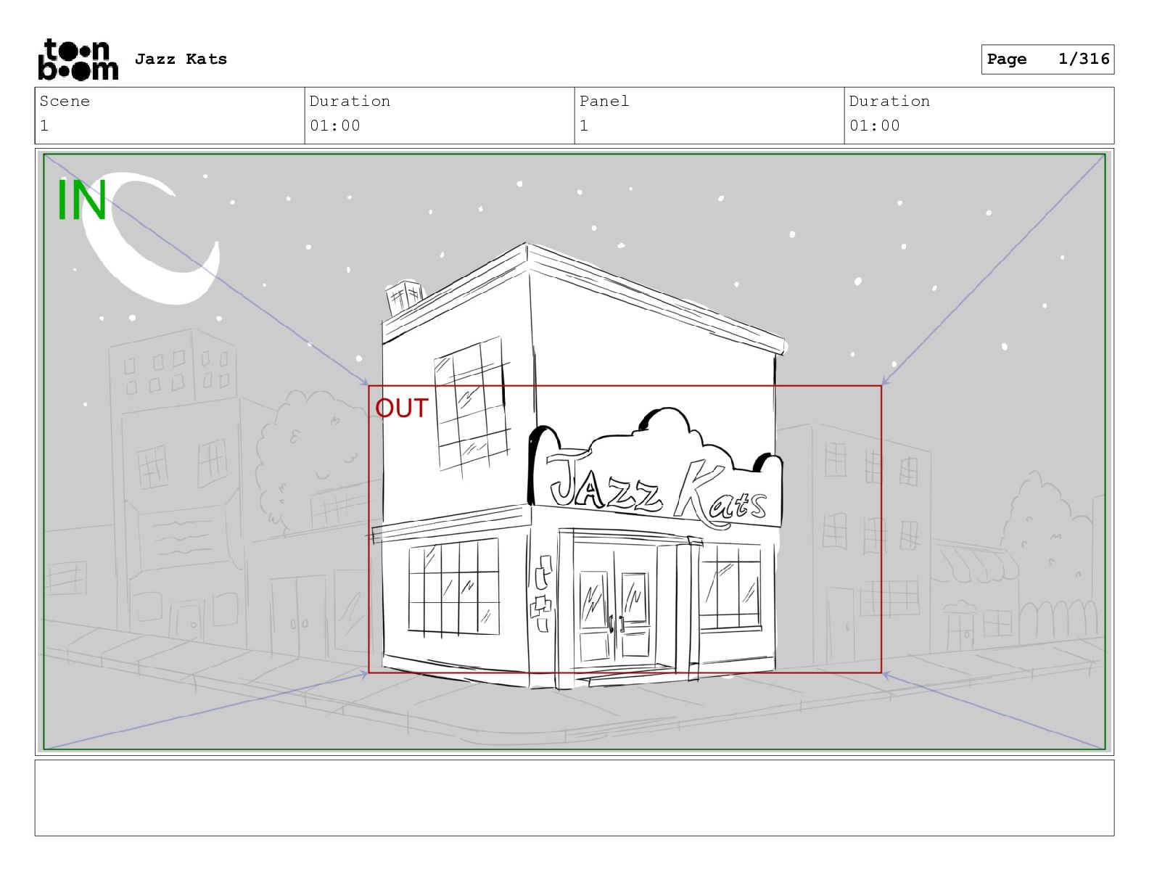
Task: Click the red 'OUT' camera label
Action: 402,408
